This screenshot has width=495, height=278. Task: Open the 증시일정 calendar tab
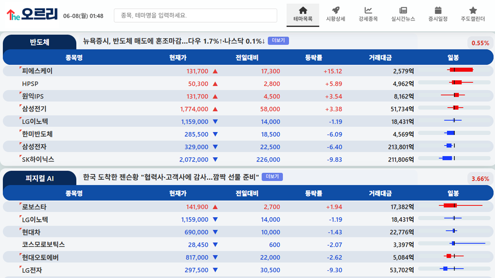[x=438, y=15]
